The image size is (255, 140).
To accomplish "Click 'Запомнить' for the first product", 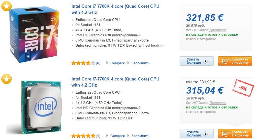I will click(140, 63).
